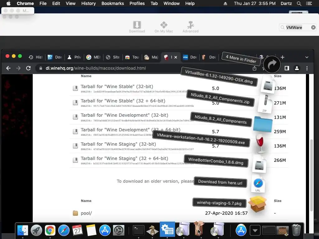Open the Profiles menu
The width and height of the screenshot is (319, 239).
pyautogui.click(x=137, y=3)
